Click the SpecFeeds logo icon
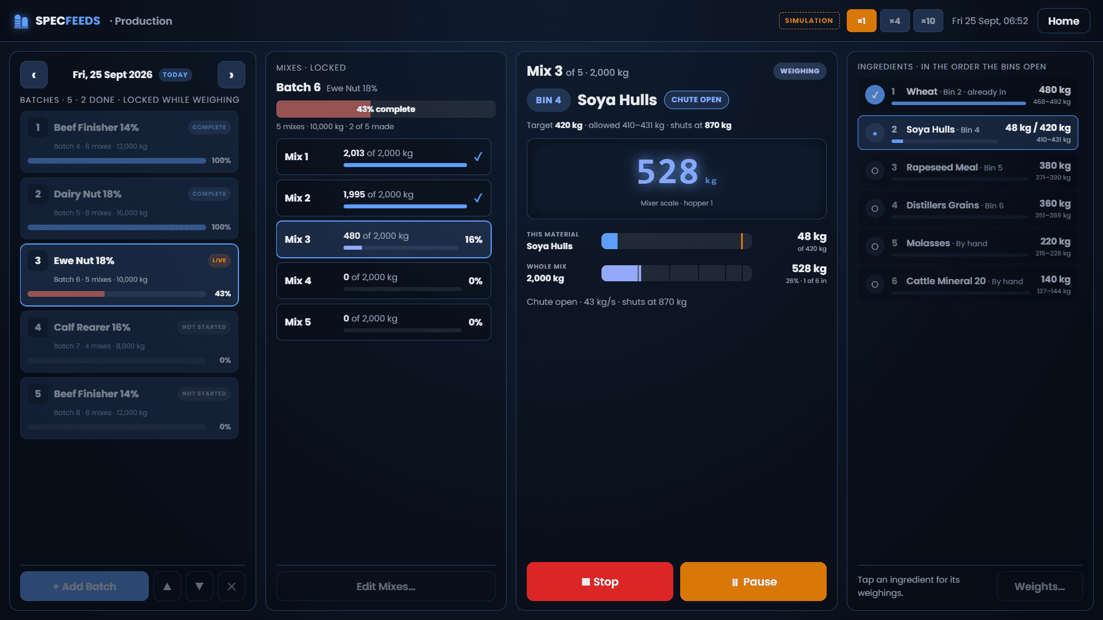Viewport: 1103px width, 620px height. (x=21, y=21)
